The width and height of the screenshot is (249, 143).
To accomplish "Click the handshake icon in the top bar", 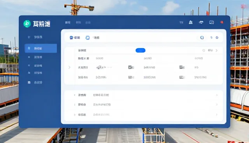I will 201,22.
